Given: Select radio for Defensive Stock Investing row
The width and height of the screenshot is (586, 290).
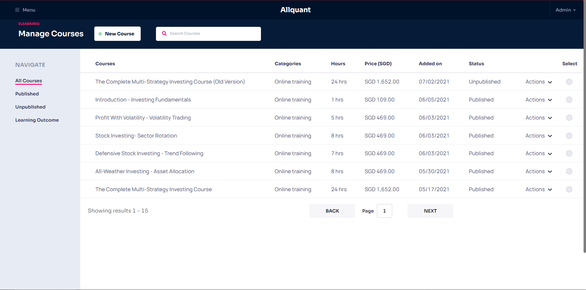Looking at the screenshot, I should coord(569,153).
